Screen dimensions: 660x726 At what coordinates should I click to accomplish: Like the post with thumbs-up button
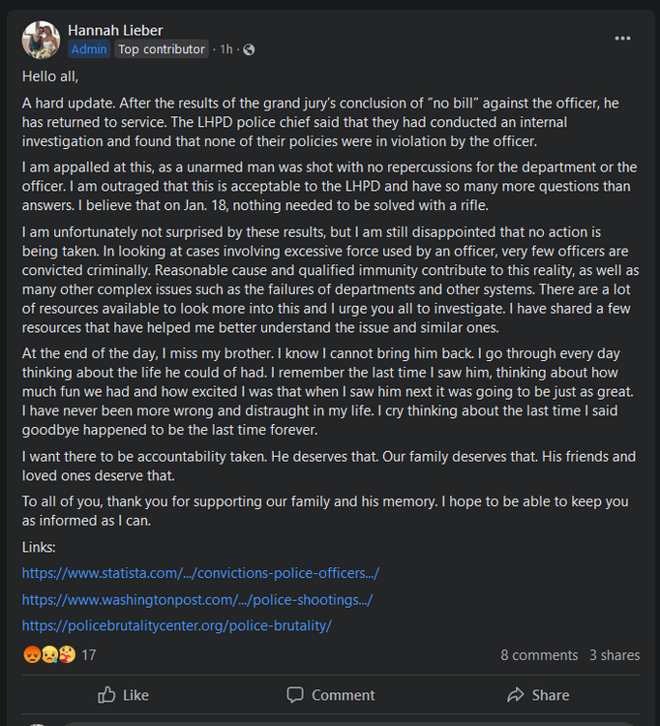tap(123, 695)
